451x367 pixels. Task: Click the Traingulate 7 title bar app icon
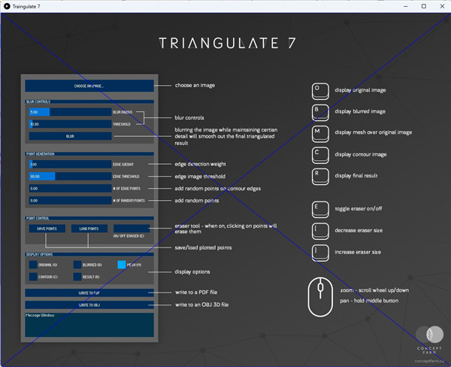7,6
